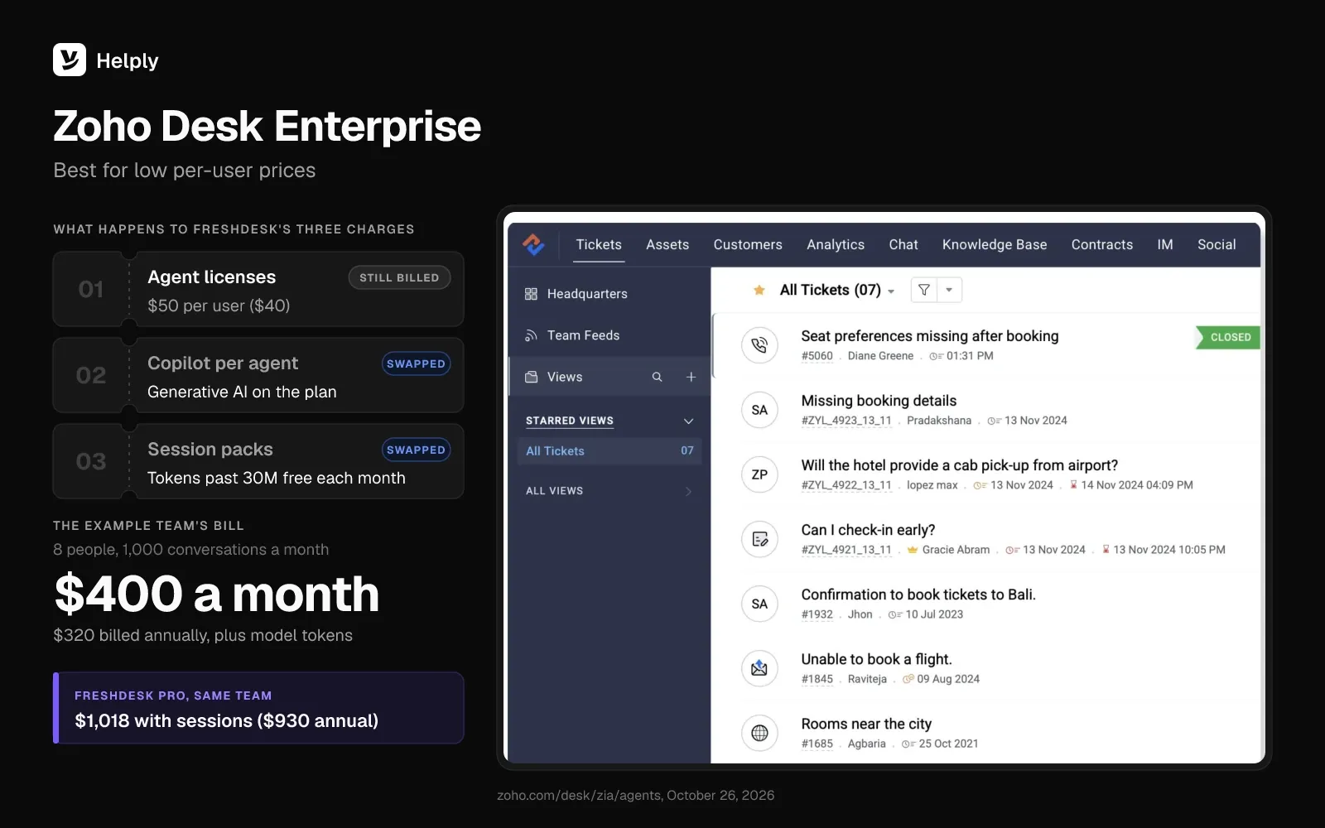Switch to the Tickets tab

599,244
